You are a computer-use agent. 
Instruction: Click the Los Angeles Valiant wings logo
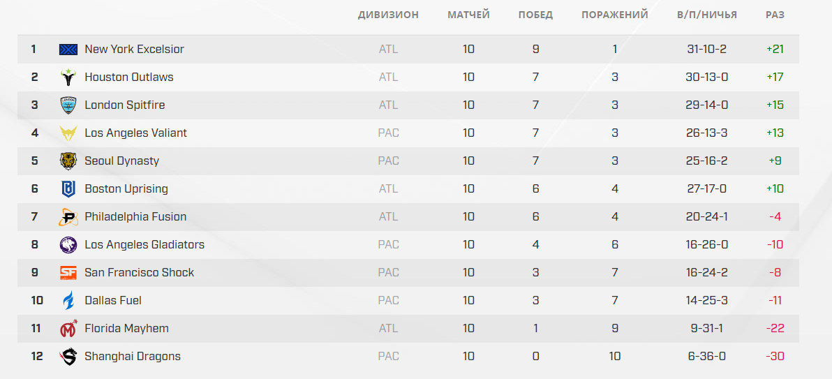pos(68,133)
